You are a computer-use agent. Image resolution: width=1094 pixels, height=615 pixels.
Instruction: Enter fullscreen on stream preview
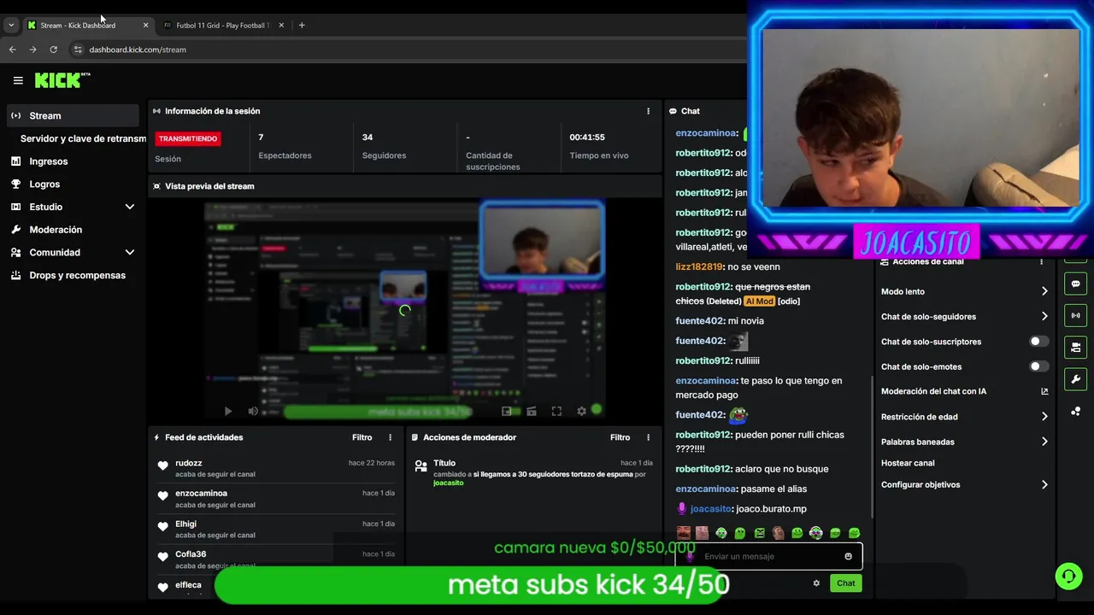tap(556, 411)
